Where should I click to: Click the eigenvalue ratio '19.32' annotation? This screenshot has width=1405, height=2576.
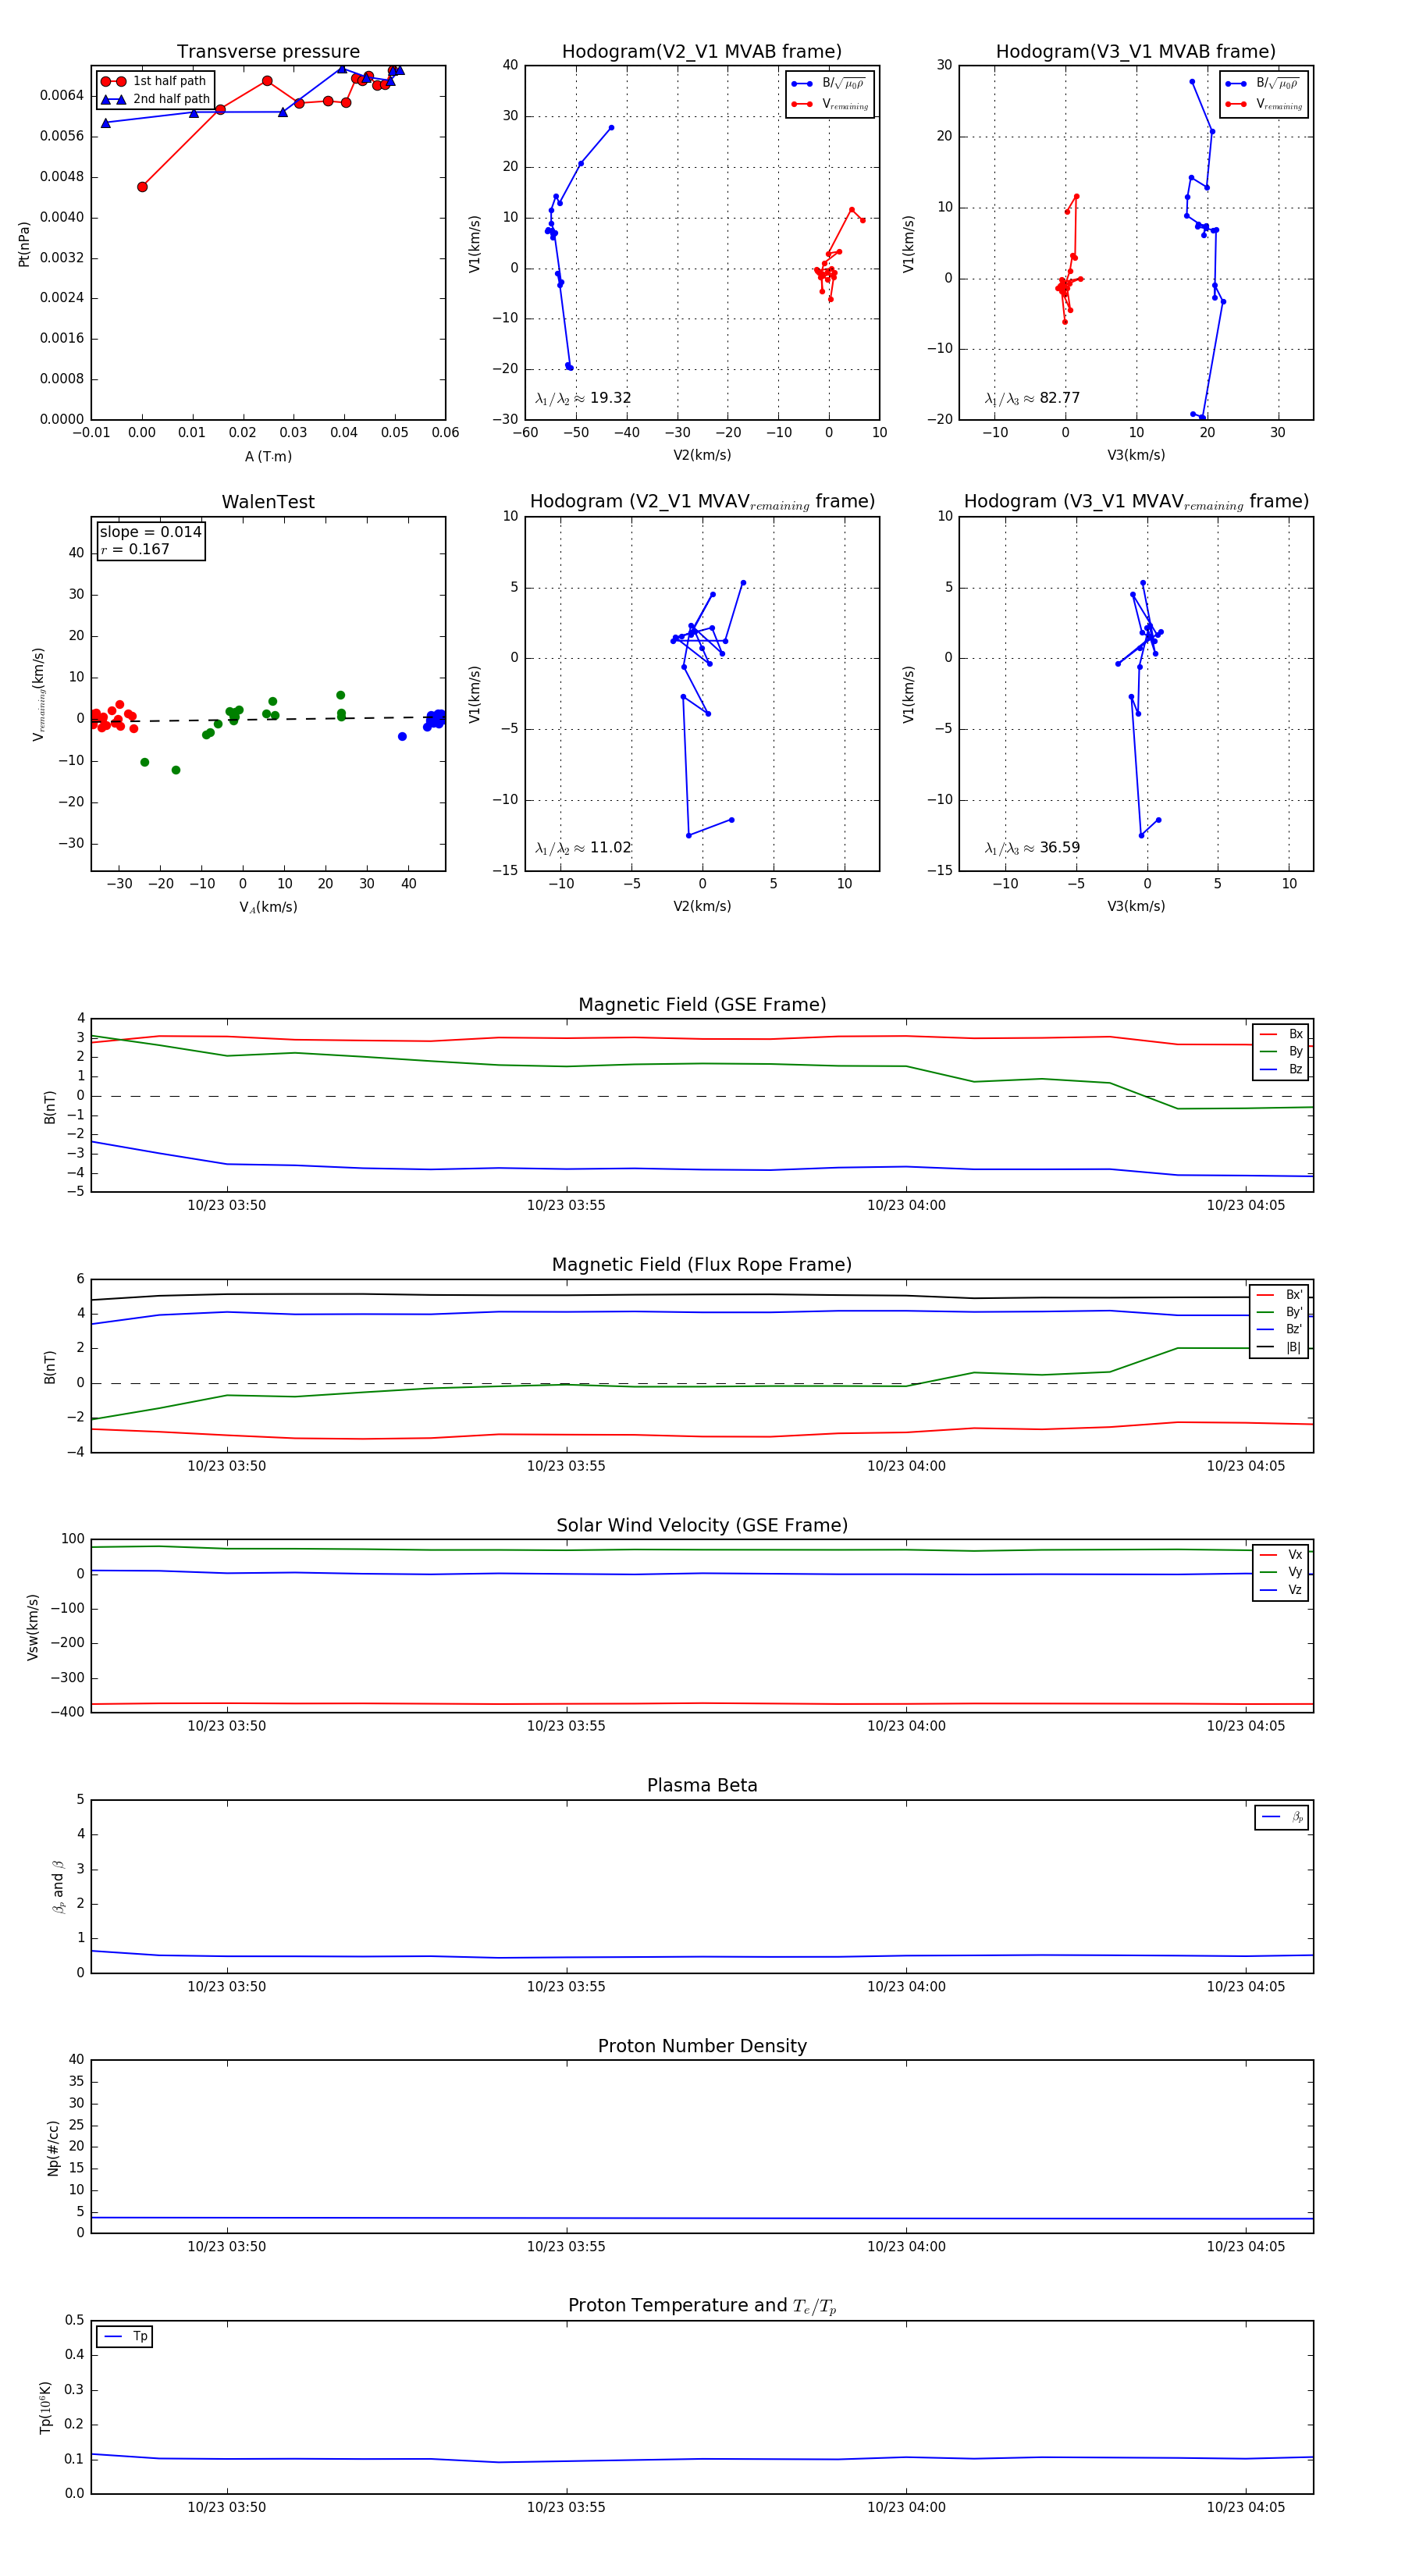click(x=583, y=398)
